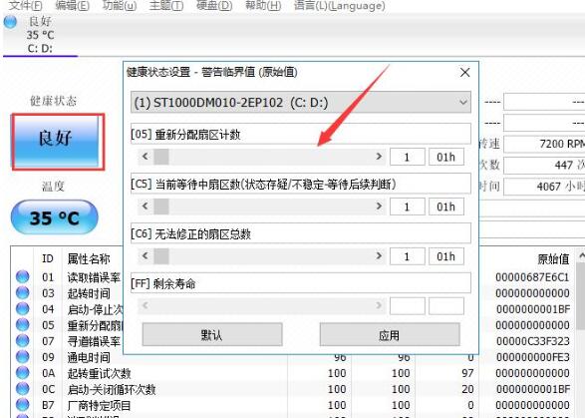Increase the [05] 重新分配扇区计数 slider with right arrow

379,157
